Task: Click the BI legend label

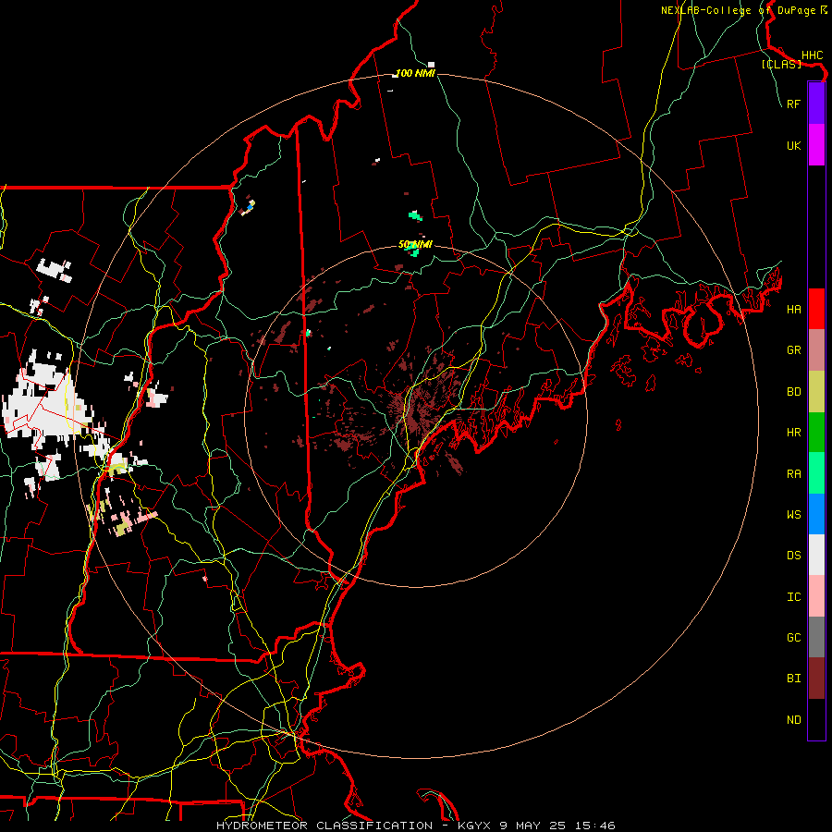Action: [793, 679]
